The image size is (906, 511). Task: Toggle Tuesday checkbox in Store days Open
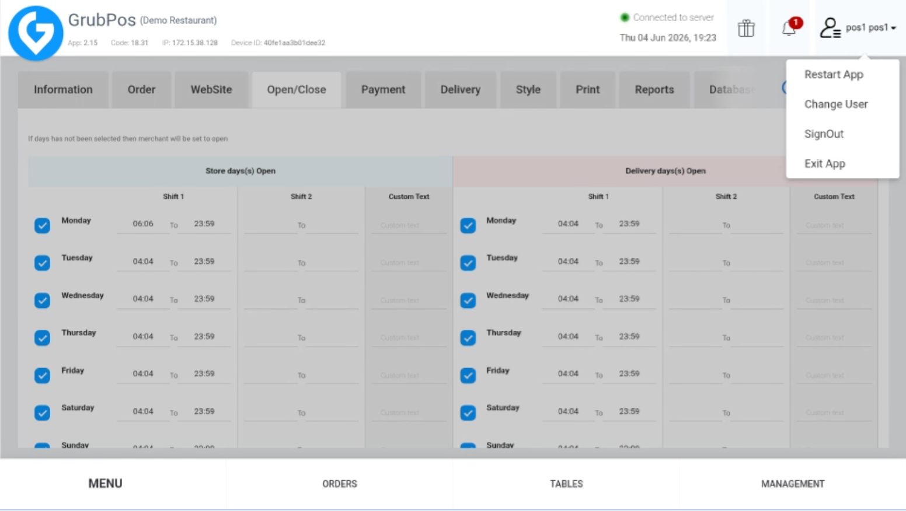tap(42, 262)
